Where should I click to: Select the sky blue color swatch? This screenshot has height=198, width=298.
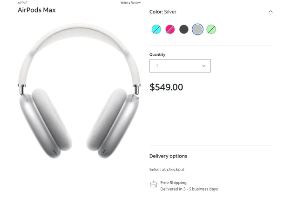coord(156,30)
